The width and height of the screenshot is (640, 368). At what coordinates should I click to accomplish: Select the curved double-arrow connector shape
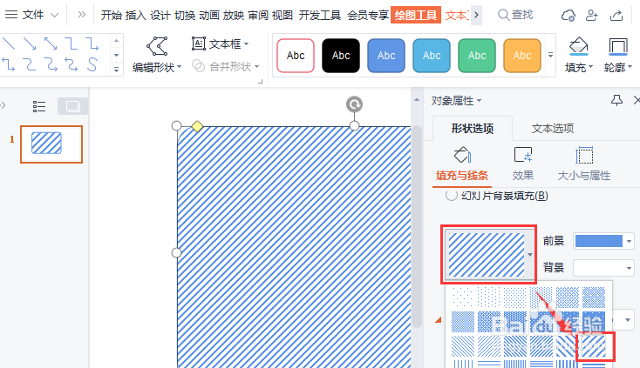click(71, 64)
